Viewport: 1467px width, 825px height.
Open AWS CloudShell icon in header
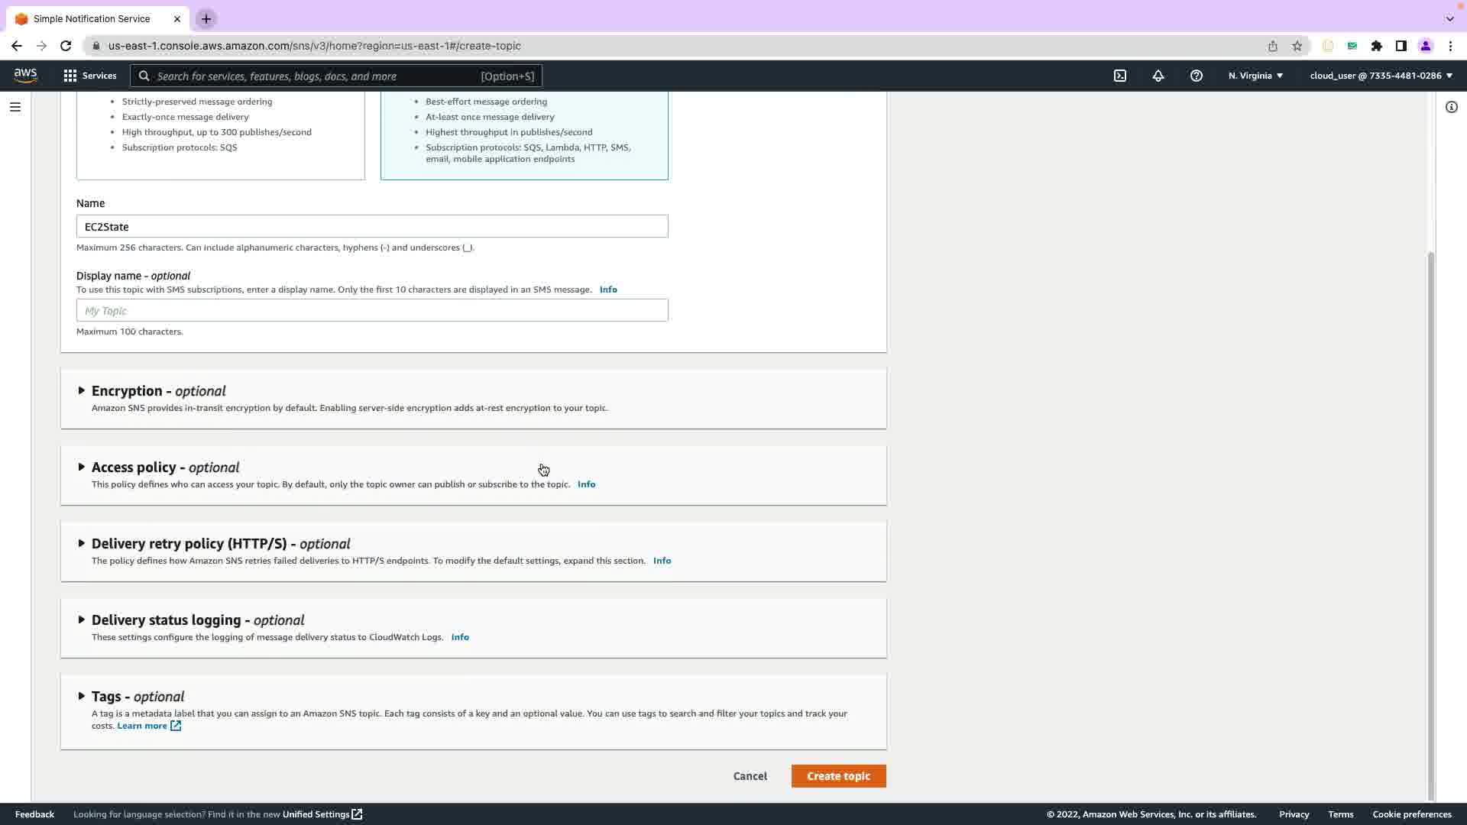pos(1120,76)
